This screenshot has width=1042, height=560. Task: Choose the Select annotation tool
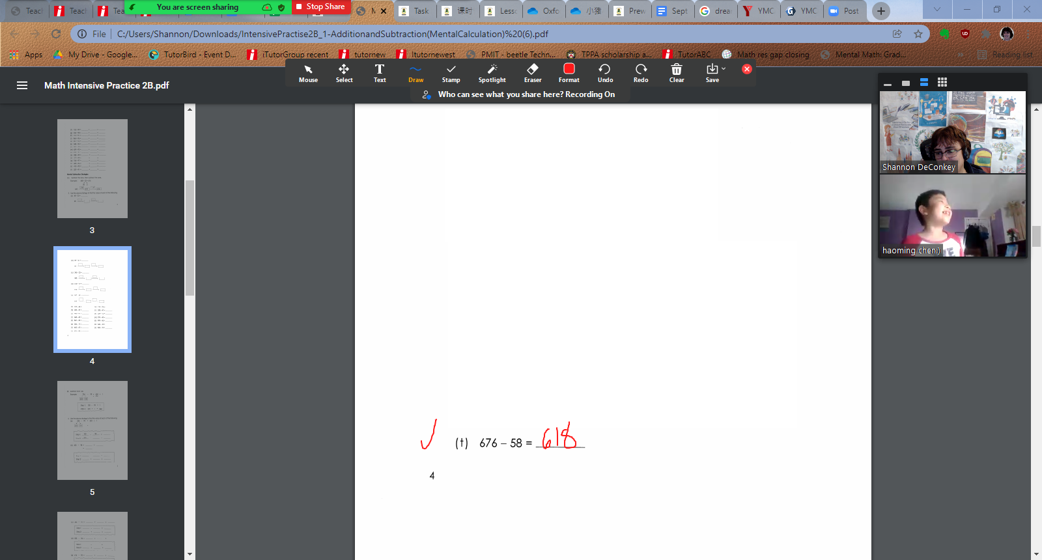click(x=344, y=73)
